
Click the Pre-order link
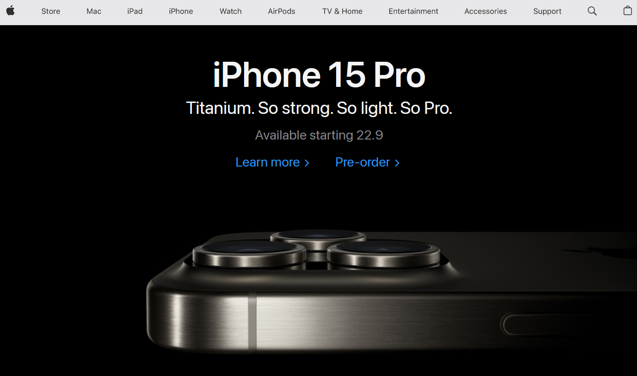pyautogui.click(x=367, y=162)
